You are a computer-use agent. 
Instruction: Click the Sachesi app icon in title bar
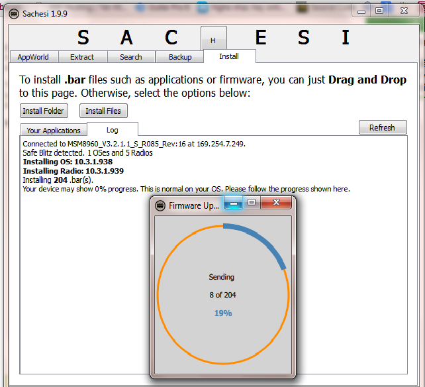(x=14, y=13)
